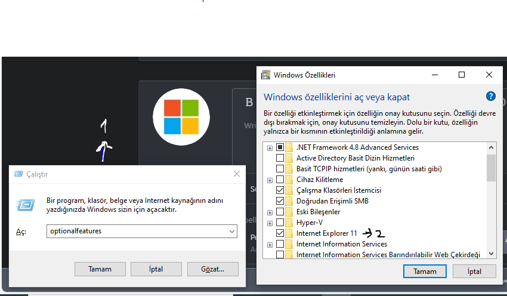Enable IIS Barındırılabilir Web Çekirdeği checkbox
Screen dimensions: 507x296
click(x=280, y=254)
